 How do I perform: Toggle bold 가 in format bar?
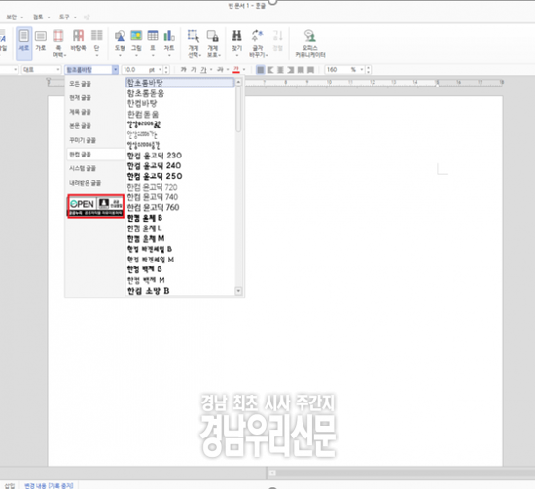click(x=183, y=70)
